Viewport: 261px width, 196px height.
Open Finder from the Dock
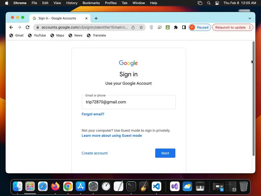point(18,186)
